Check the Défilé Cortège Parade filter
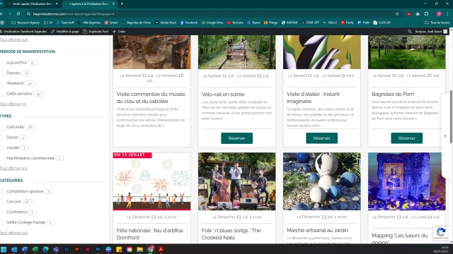 (2, 222)
